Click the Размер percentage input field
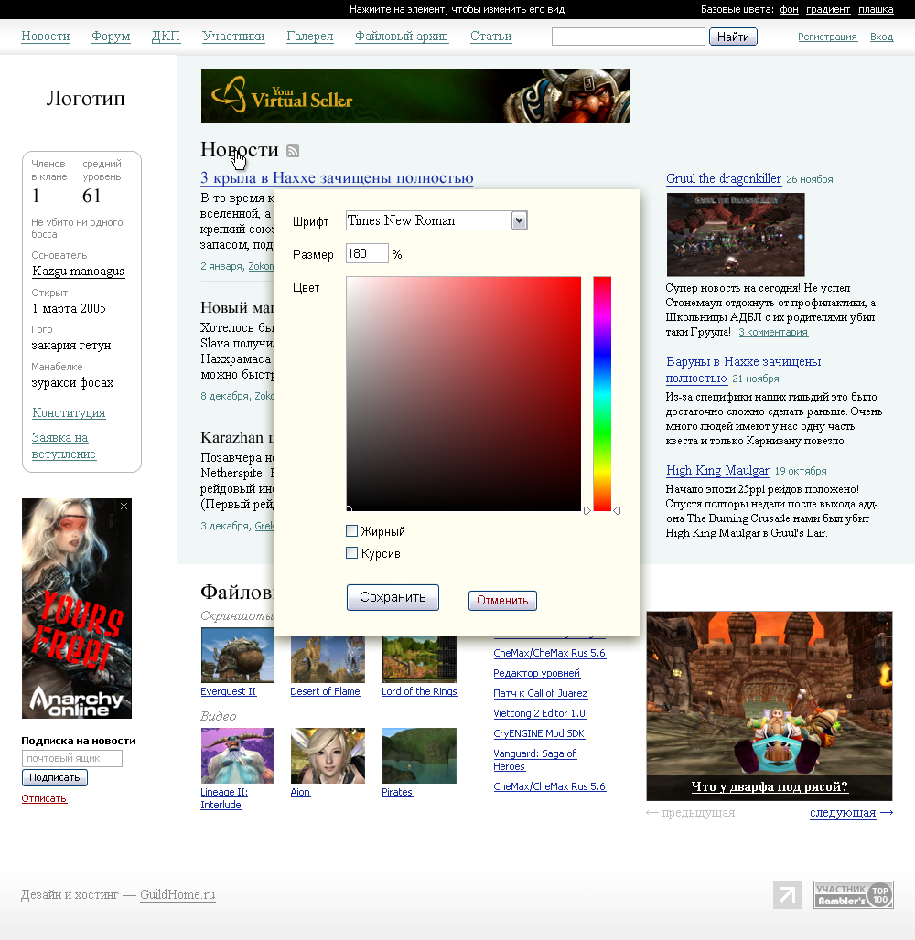 click(367, 254)
